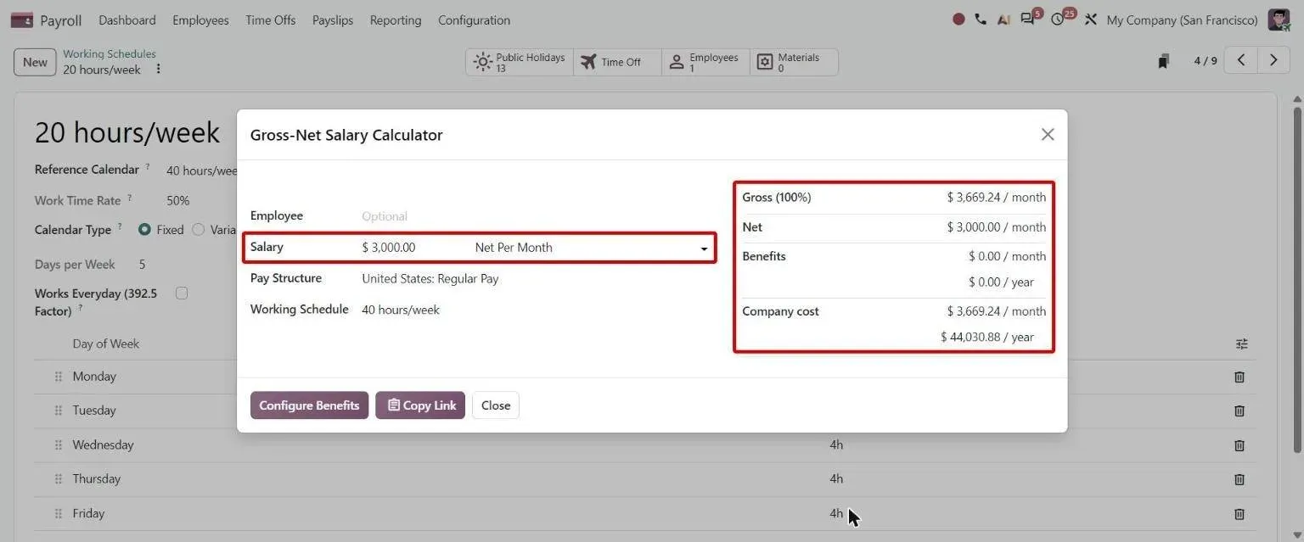Toggle the Works Everyday checkbox
This screenshot has width=1304, height=542.
(181, 293)
